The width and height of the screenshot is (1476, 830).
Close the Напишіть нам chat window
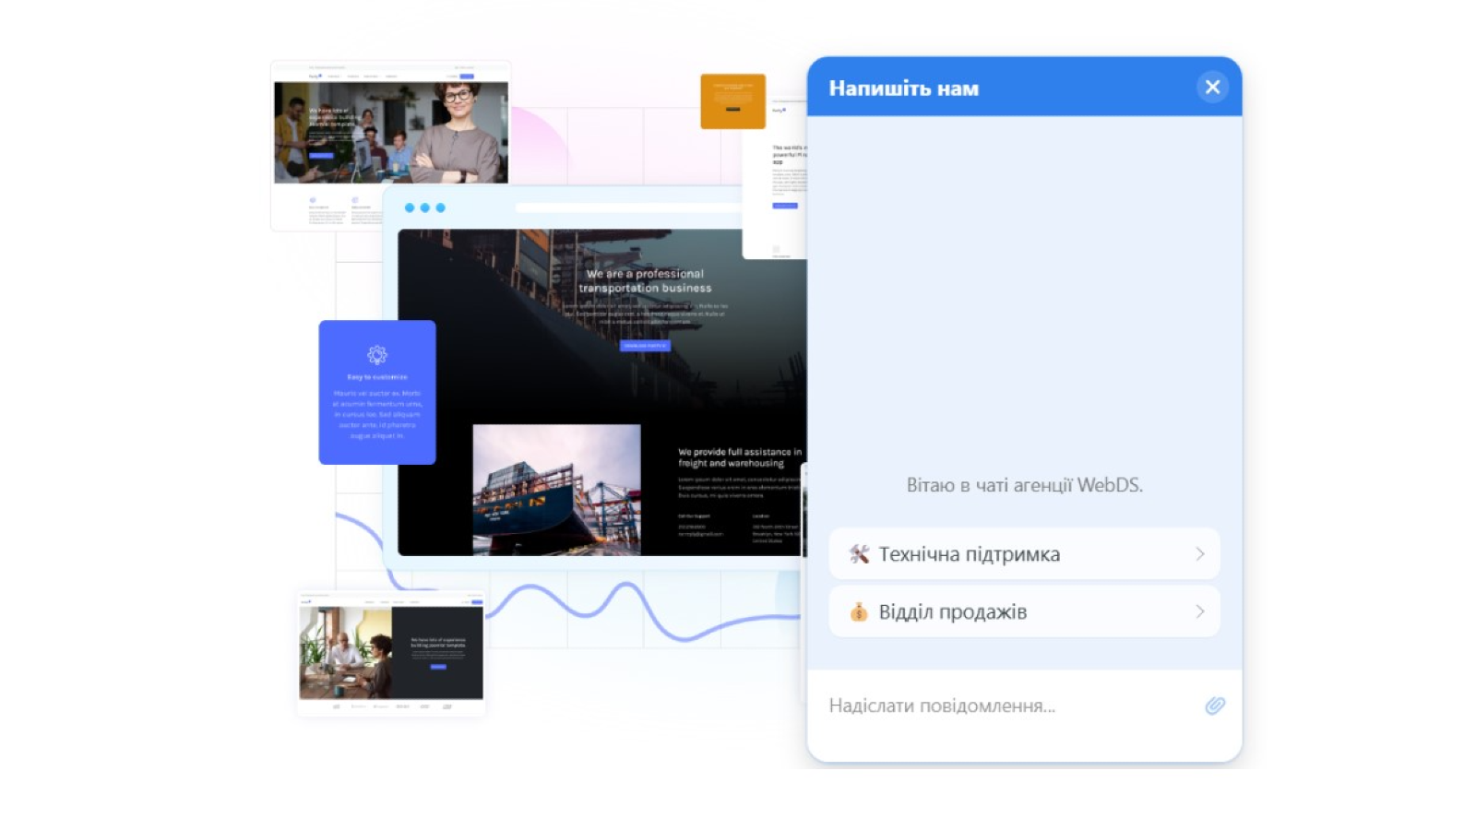[x=1212, y=87]
